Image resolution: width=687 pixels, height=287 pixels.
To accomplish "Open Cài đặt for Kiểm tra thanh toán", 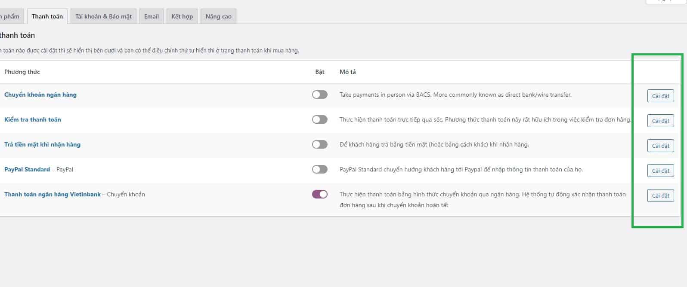I will click(660, 121).
